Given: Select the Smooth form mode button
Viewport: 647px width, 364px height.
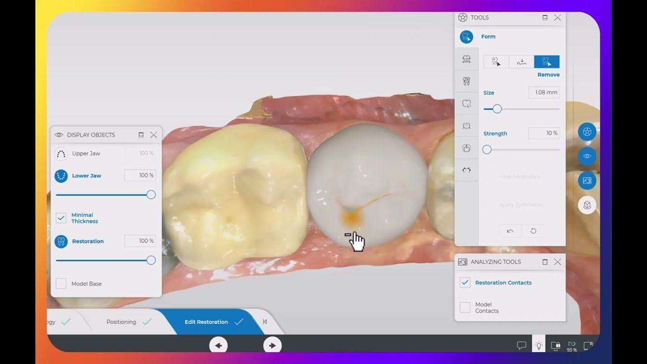Looking at the screenshot, I should click(521, 62).
